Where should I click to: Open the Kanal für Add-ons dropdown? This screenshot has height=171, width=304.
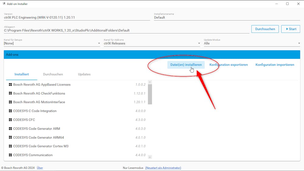(x=152, y=43)
